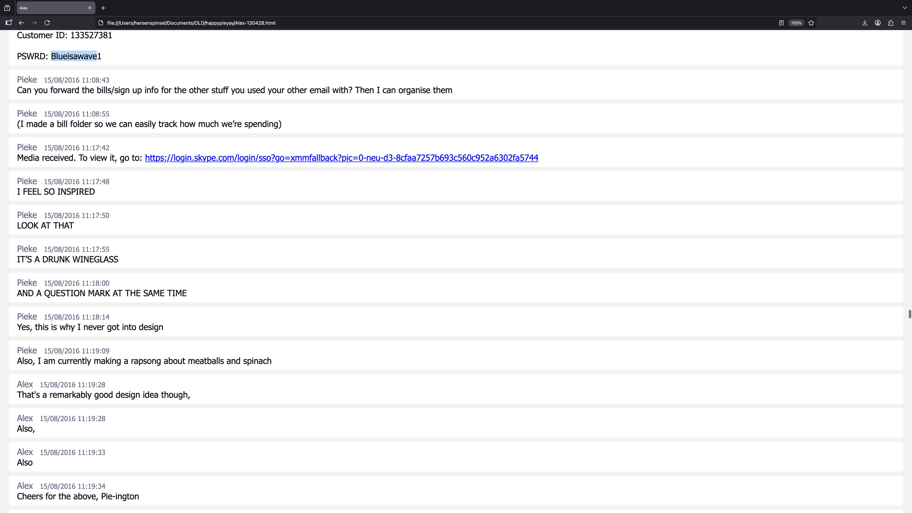Click the vertical scrollbar thumb
The height and width of the screenshot is (513, 912).
pos(909,314)
